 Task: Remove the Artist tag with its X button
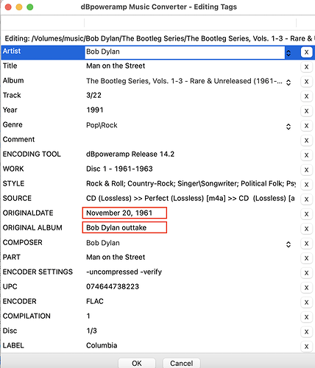[x=306, y=52]
